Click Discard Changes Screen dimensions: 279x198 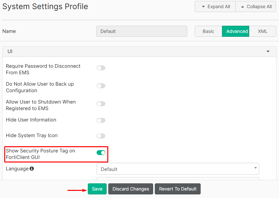click(130, 189)
